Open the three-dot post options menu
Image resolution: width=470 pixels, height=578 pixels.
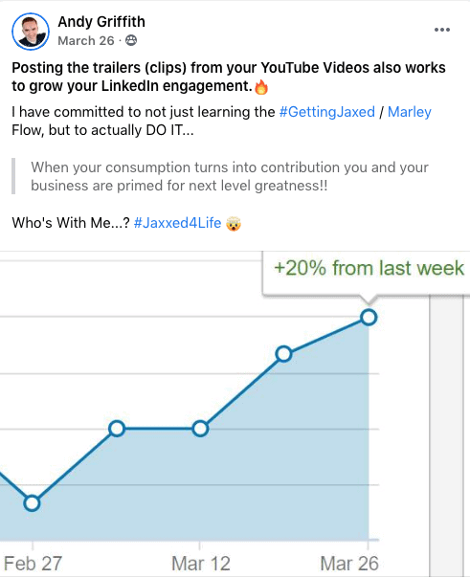click(441, 30)
